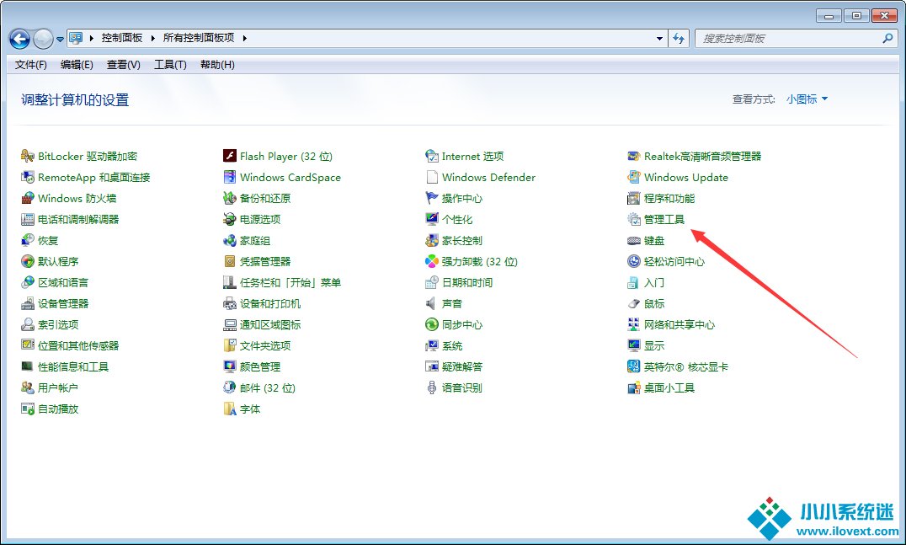This screenshot has height=545, width=906.
Task: Open the 工具(T) menu
Action: 170,65
